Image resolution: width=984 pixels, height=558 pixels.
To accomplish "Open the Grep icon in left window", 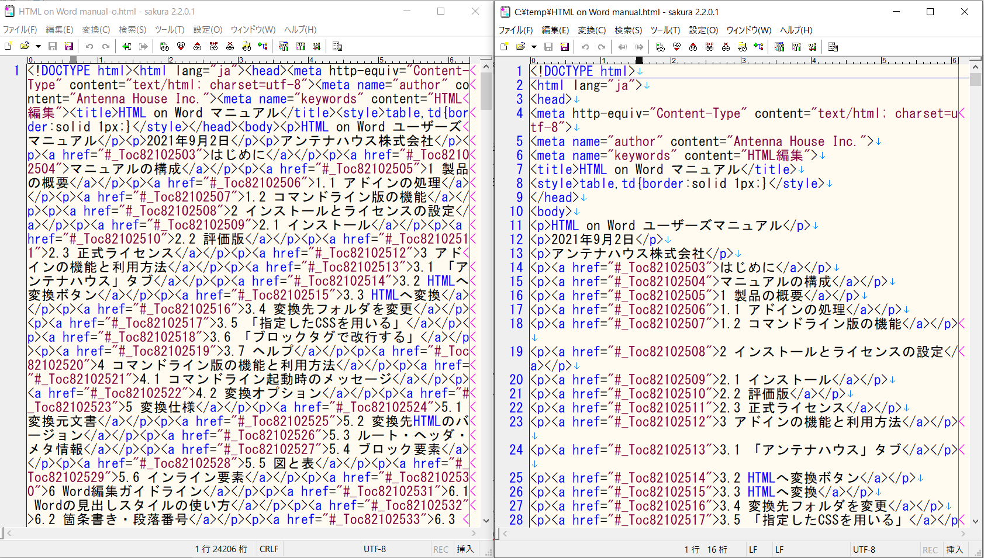I will pos(246,46).
